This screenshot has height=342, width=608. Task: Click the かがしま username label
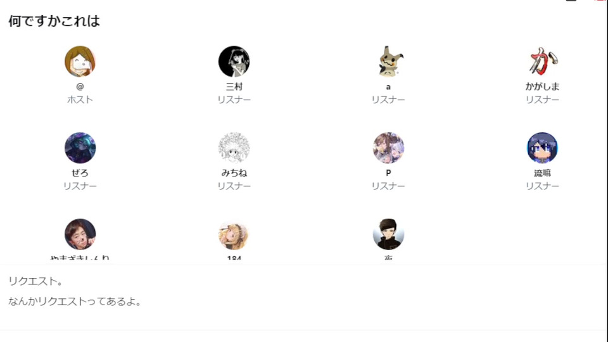tap(542, 87)
